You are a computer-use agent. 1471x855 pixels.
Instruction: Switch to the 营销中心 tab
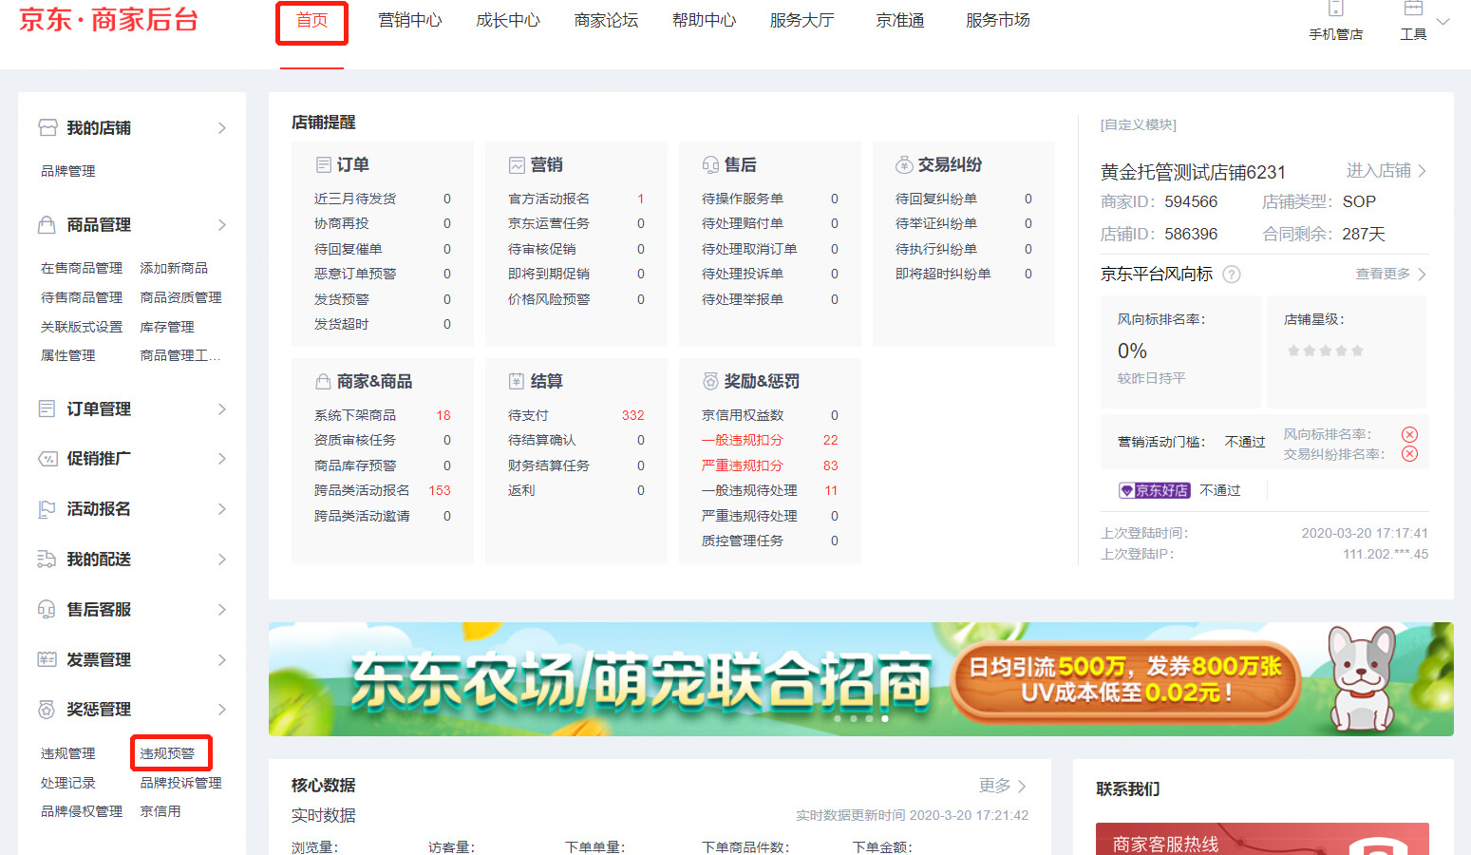click(x=409, y=21)
